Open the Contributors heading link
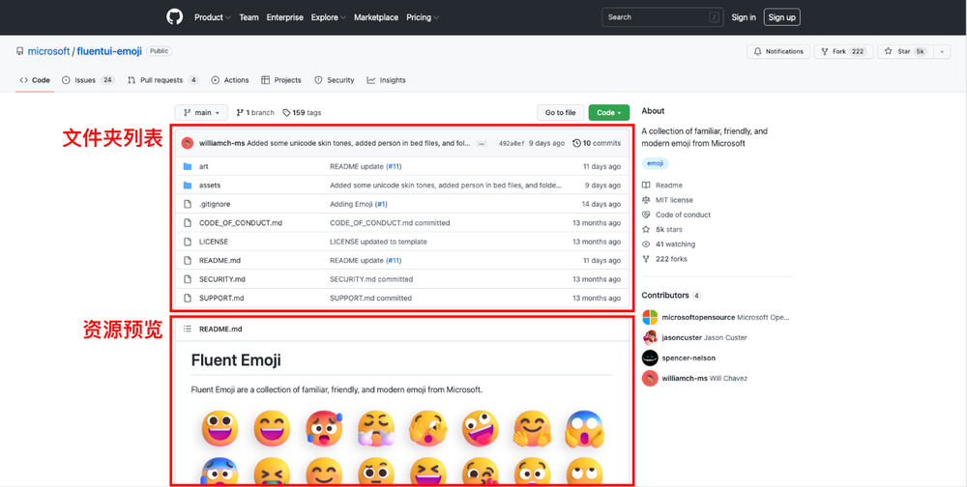This screenshot has width=967, height=487. 665,296
